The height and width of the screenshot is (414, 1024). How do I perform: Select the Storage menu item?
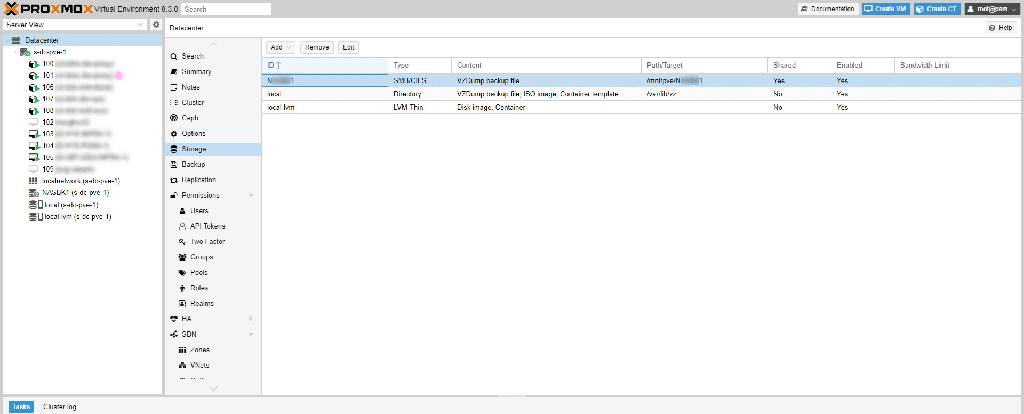[x=213, y=149]
